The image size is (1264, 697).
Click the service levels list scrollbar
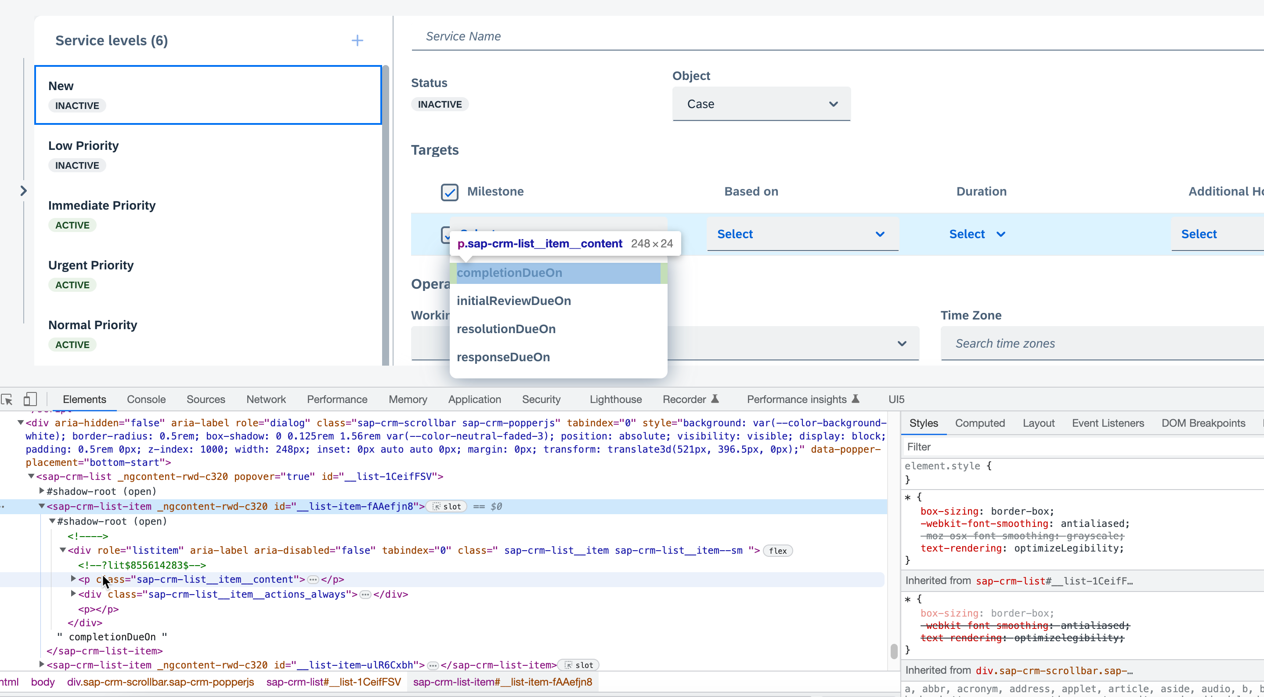[x=386, y=215]
